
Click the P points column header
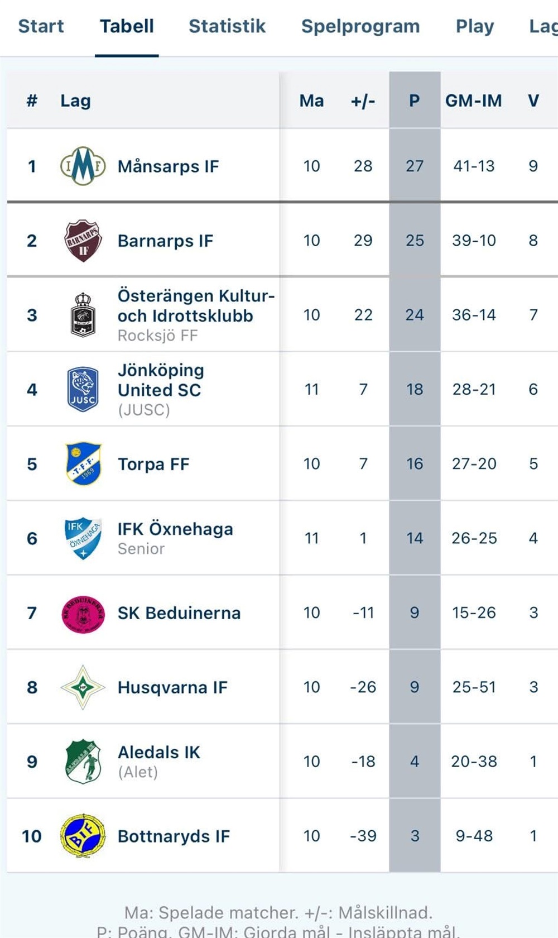coord(415,100)
